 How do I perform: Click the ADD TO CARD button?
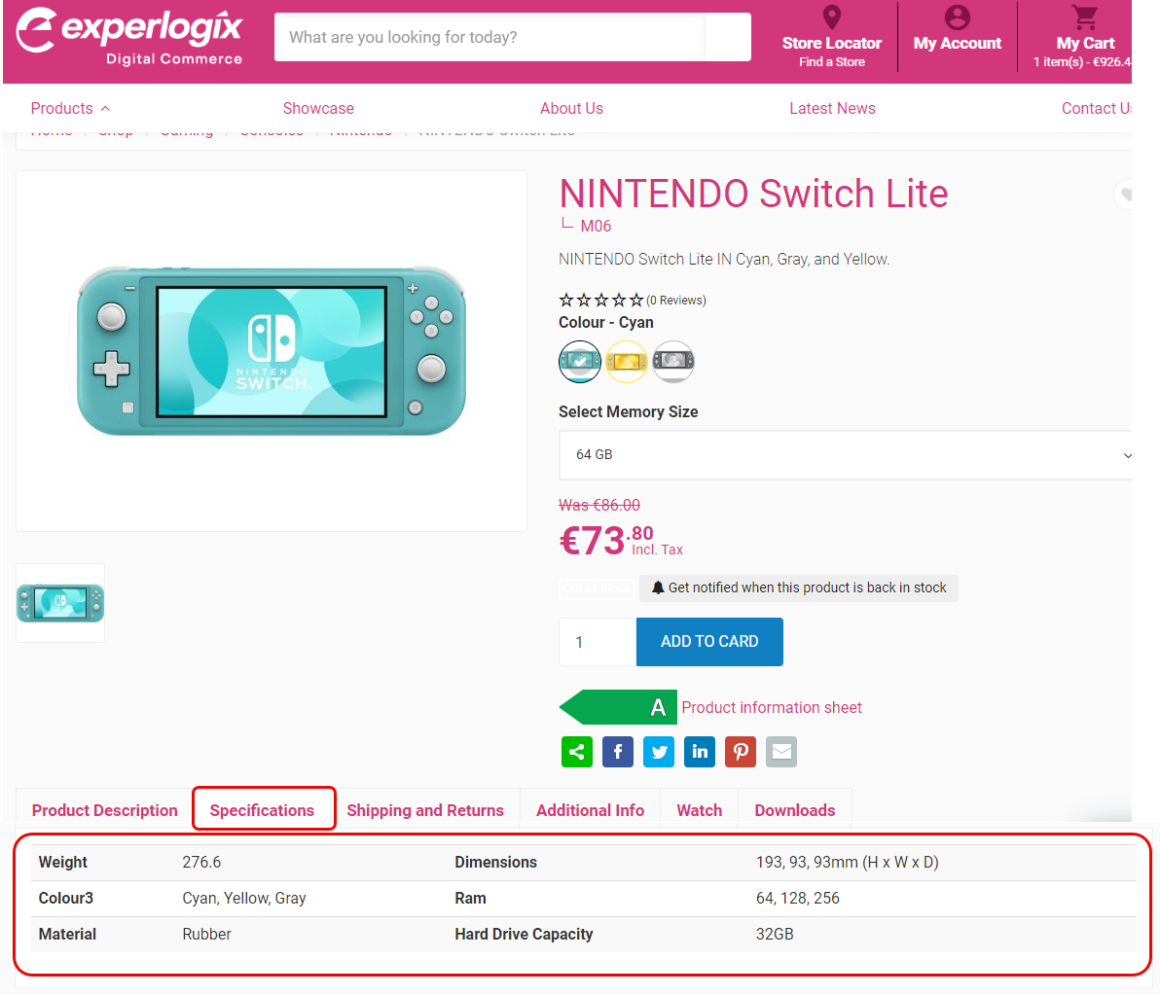pos(709,642)
